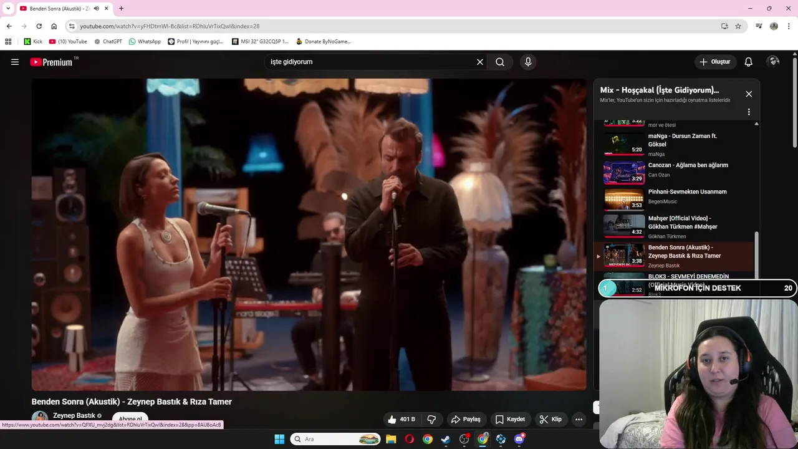Image resolution: width=798 pixels, height=449 pixels.
Task: Open Donate ByNoGame bookmark
Action: tap(323, 42)
